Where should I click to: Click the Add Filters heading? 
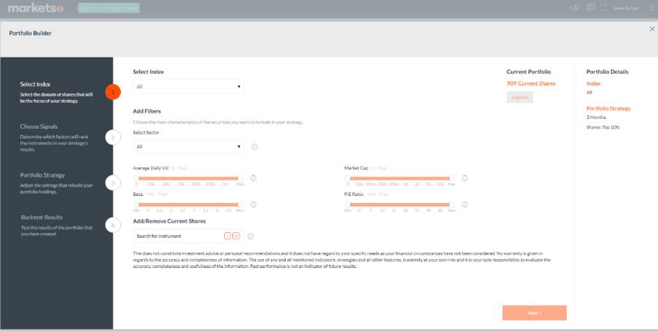[x=147, y=111]
